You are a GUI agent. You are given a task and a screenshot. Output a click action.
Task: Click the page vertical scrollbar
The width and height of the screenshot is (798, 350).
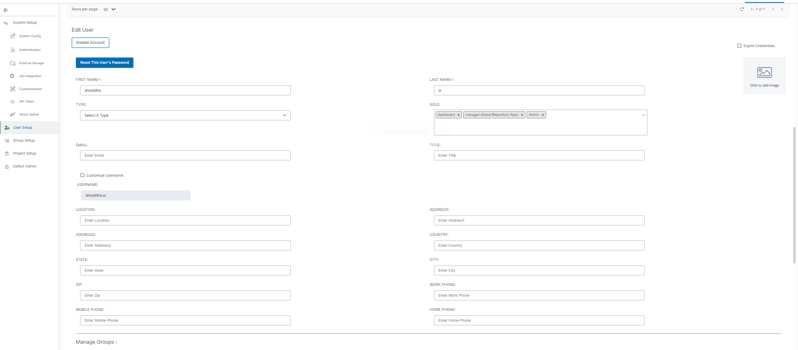[795, 195]
